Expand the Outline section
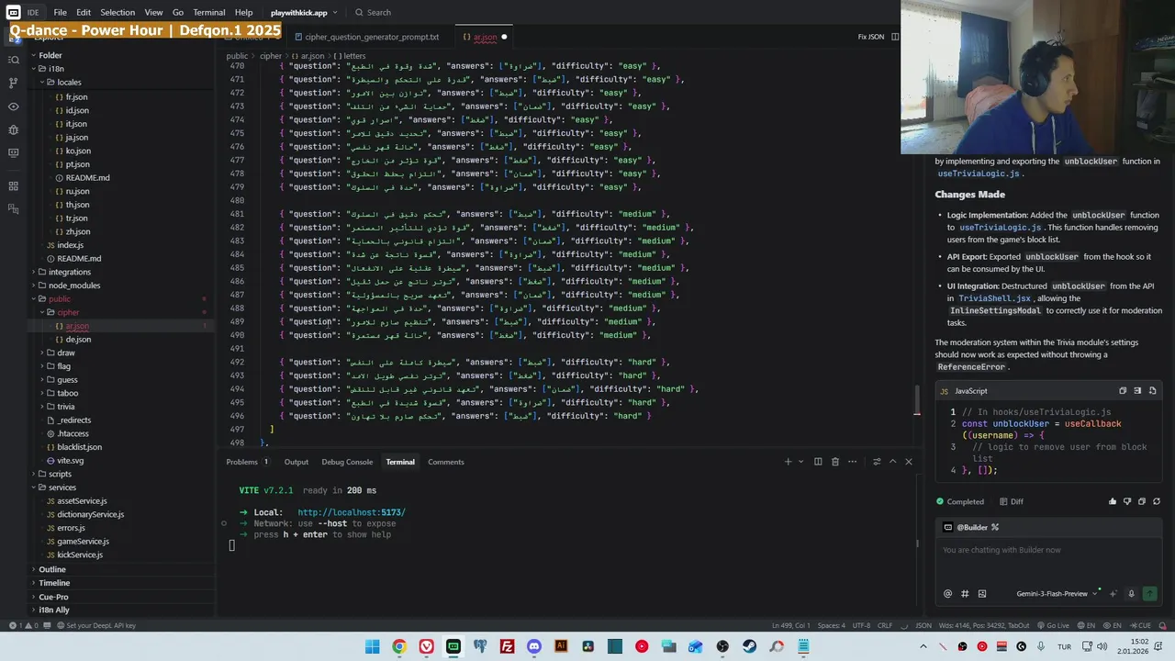Screen dimensions: 1175x661 point(51,569)
